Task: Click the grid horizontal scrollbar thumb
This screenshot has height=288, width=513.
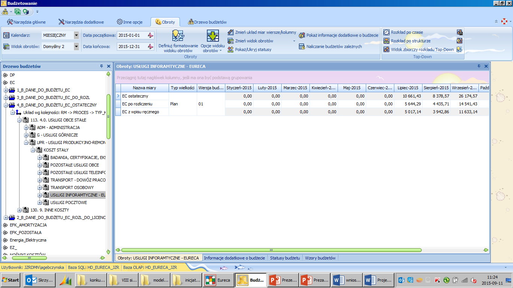Action: [271, 250]
